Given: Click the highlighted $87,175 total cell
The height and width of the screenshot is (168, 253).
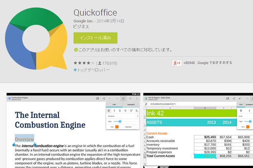Looking at the screenshot, I should pos(205,156).
